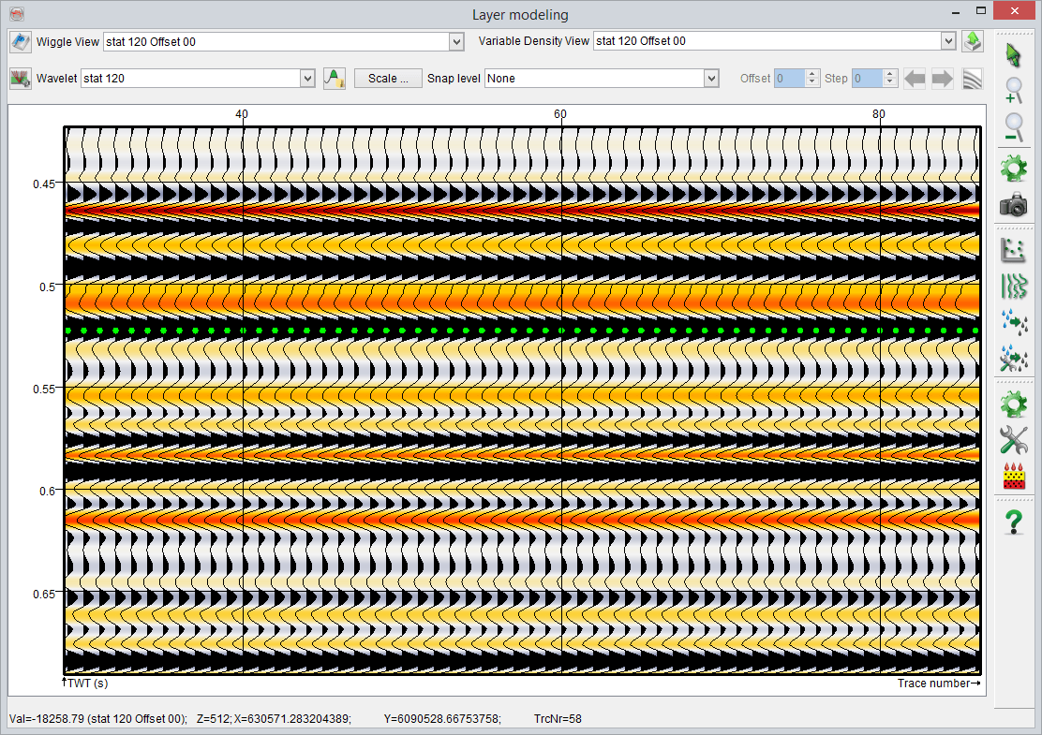Click the upper green gear settings icon
Viewport: 1042px width, 735px height.
tap(1013, 169)
